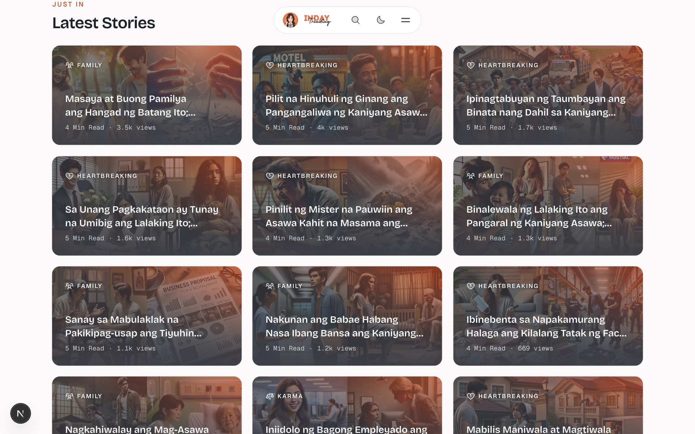The image size is (695, 434).
Task: Go home via the Inday Trending logo
Action: [x=317, y=20]
